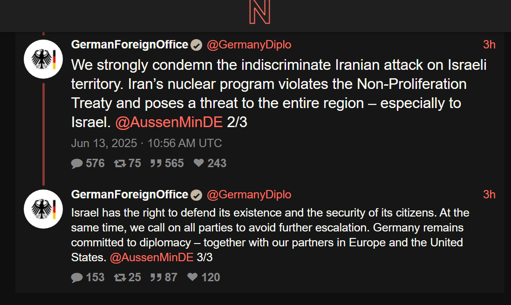Screen dimensions: 511x305
Task: Open second tweet's eagle avatar
Action: 43,209
